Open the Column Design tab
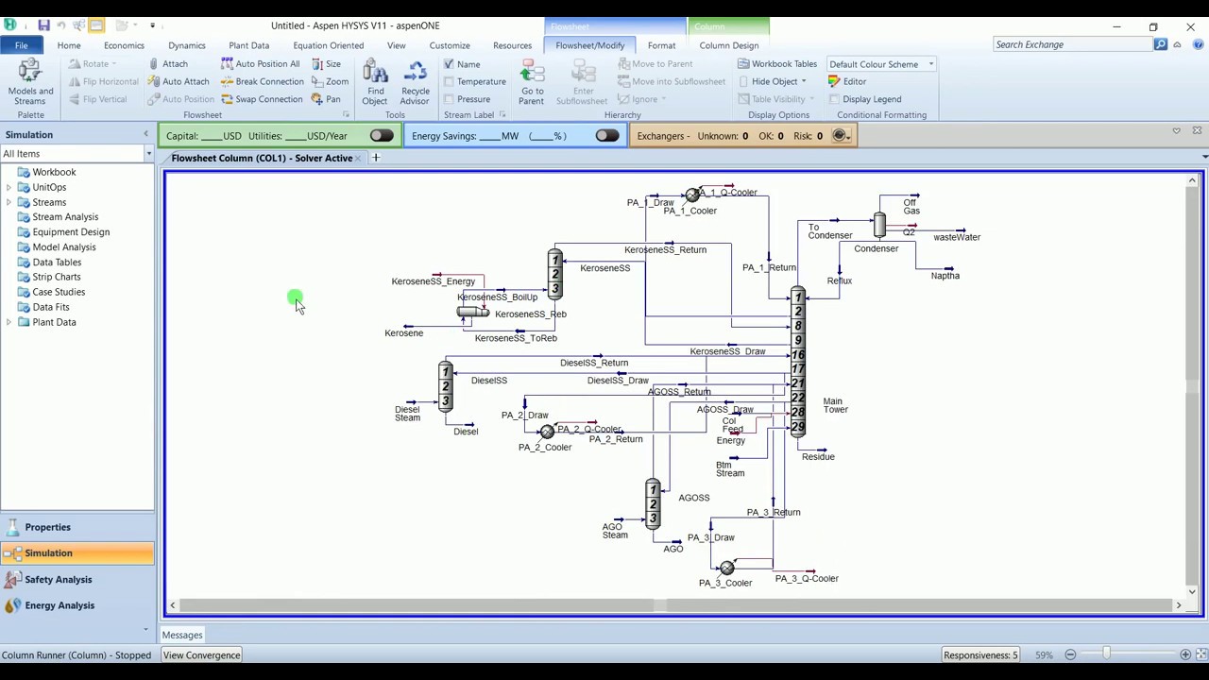The width and height of the screenshot is (1209, 680). click(x=729, y=45)
